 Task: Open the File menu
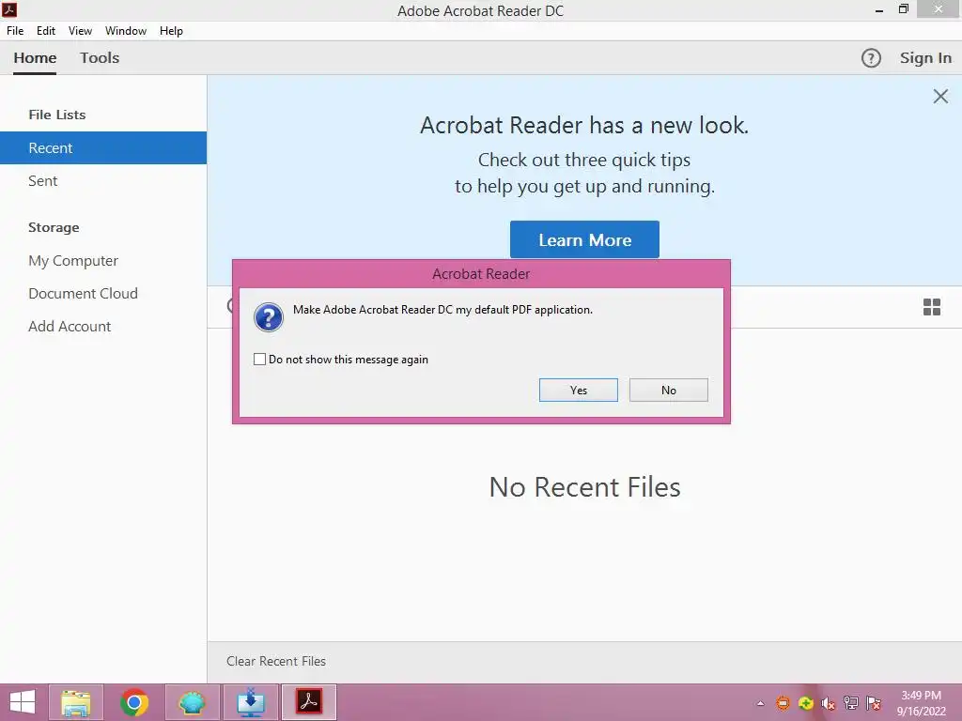coord(15,31)
